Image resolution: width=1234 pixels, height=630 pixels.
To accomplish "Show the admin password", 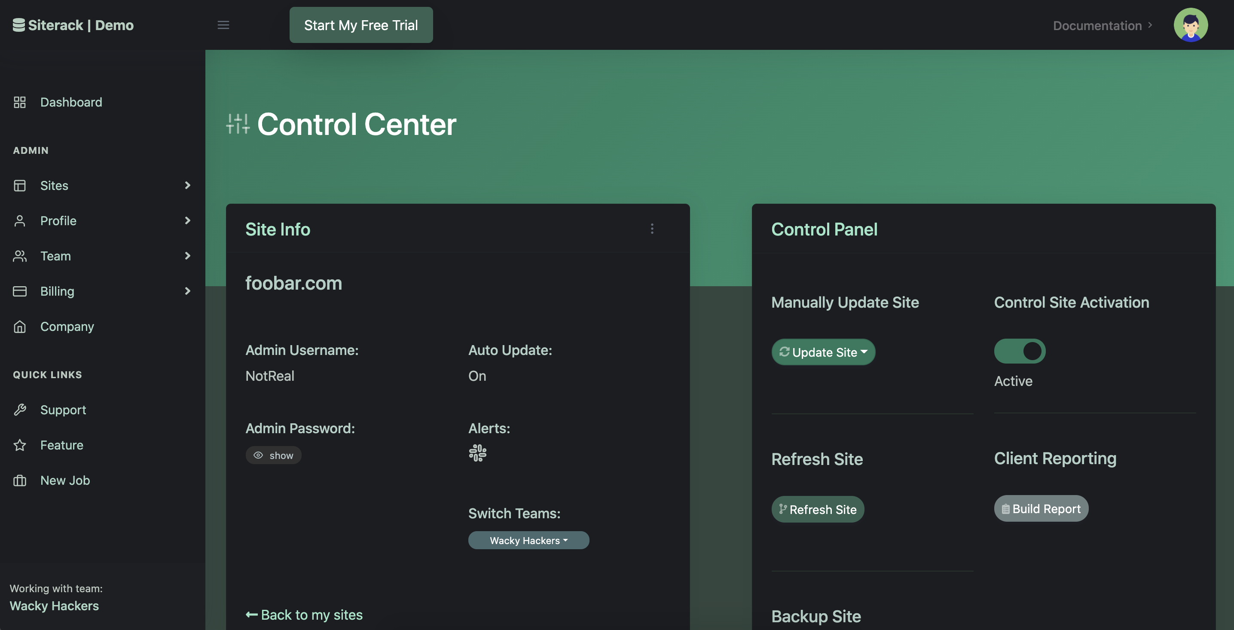I will [x=274, y=455].
